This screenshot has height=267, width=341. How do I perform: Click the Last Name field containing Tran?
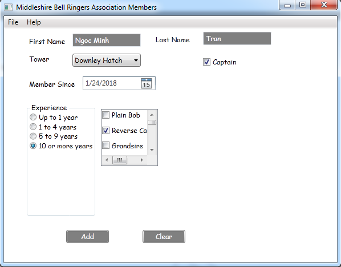[237, 39]
